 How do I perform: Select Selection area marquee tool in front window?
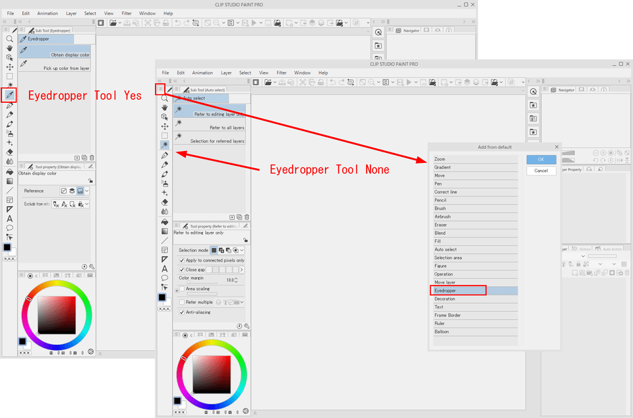tap(164, 136)
